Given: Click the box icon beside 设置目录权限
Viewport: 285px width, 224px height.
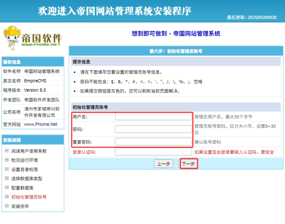Looking at the screenshot, I should (7, 169).
